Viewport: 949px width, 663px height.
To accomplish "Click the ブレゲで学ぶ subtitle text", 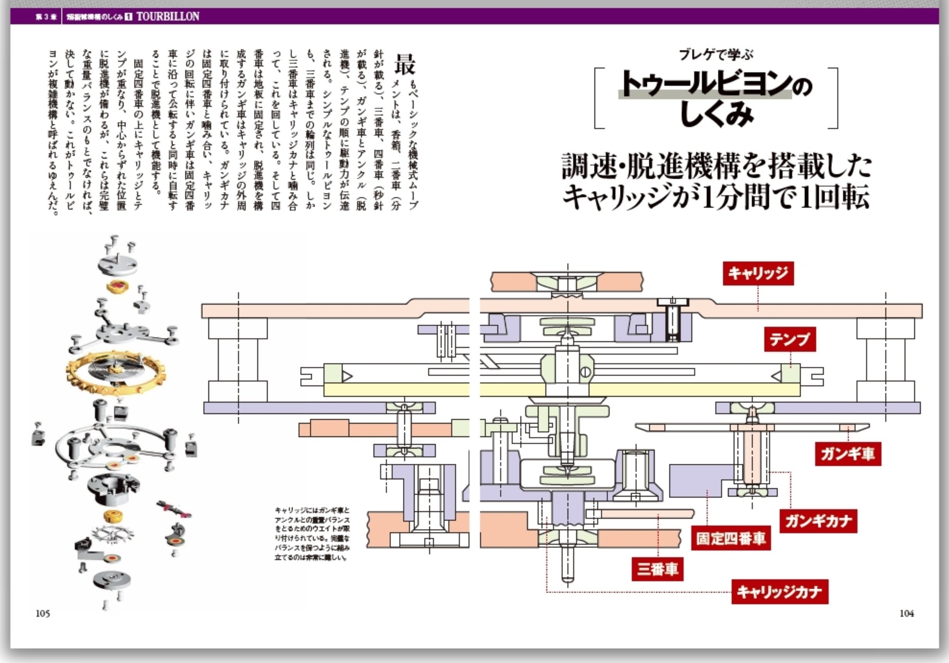I will click(716, 55).
